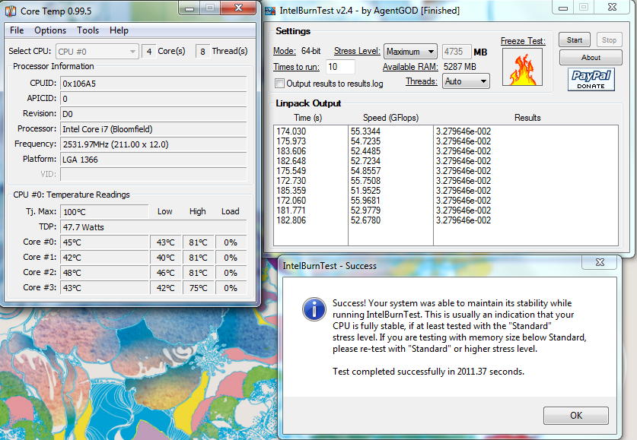Click the Revision value D0
Screen dimensions: 637x440
154,114
